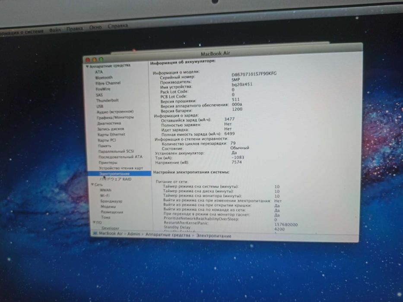Open the Файл menu
Image resolution: width=403 pixels, height=302 pixels.
55,30
